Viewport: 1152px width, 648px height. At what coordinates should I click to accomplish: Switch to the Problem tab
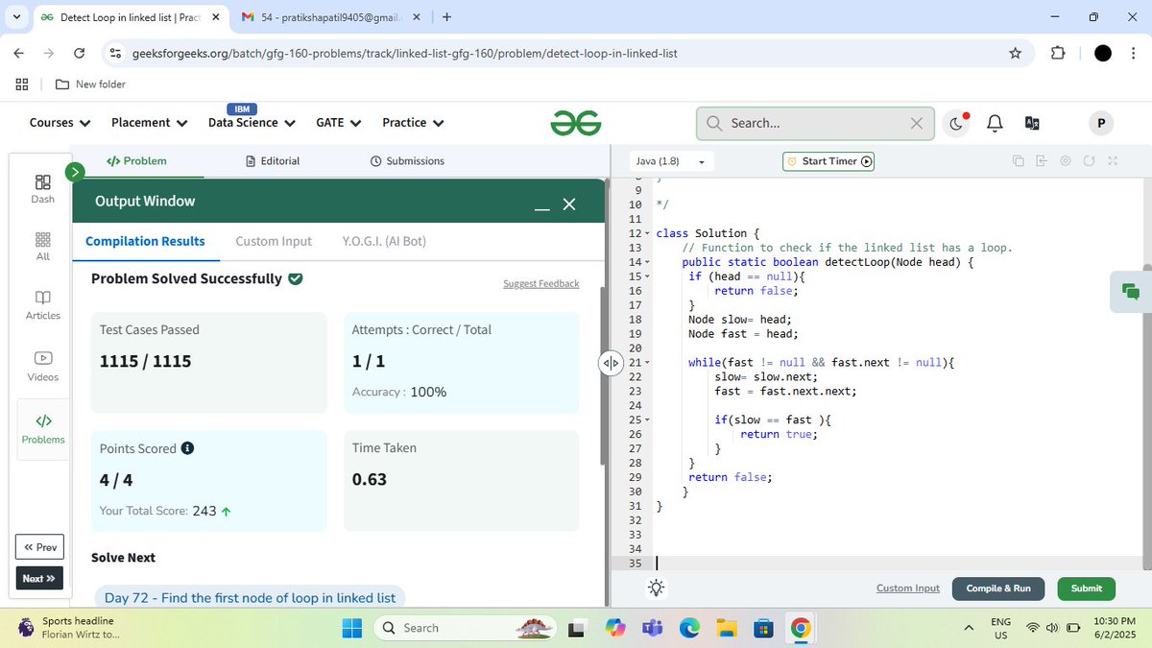[136, 161]
